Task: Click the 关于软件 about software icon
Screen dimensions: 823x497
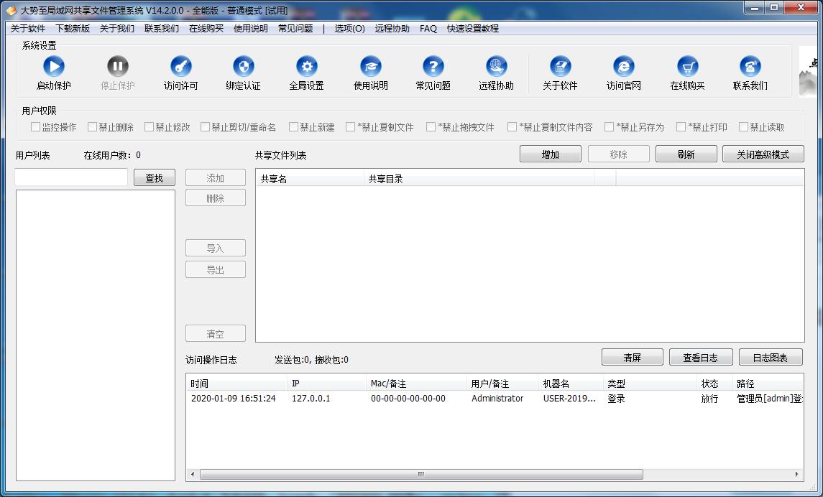Action: [x=560, y=72]
